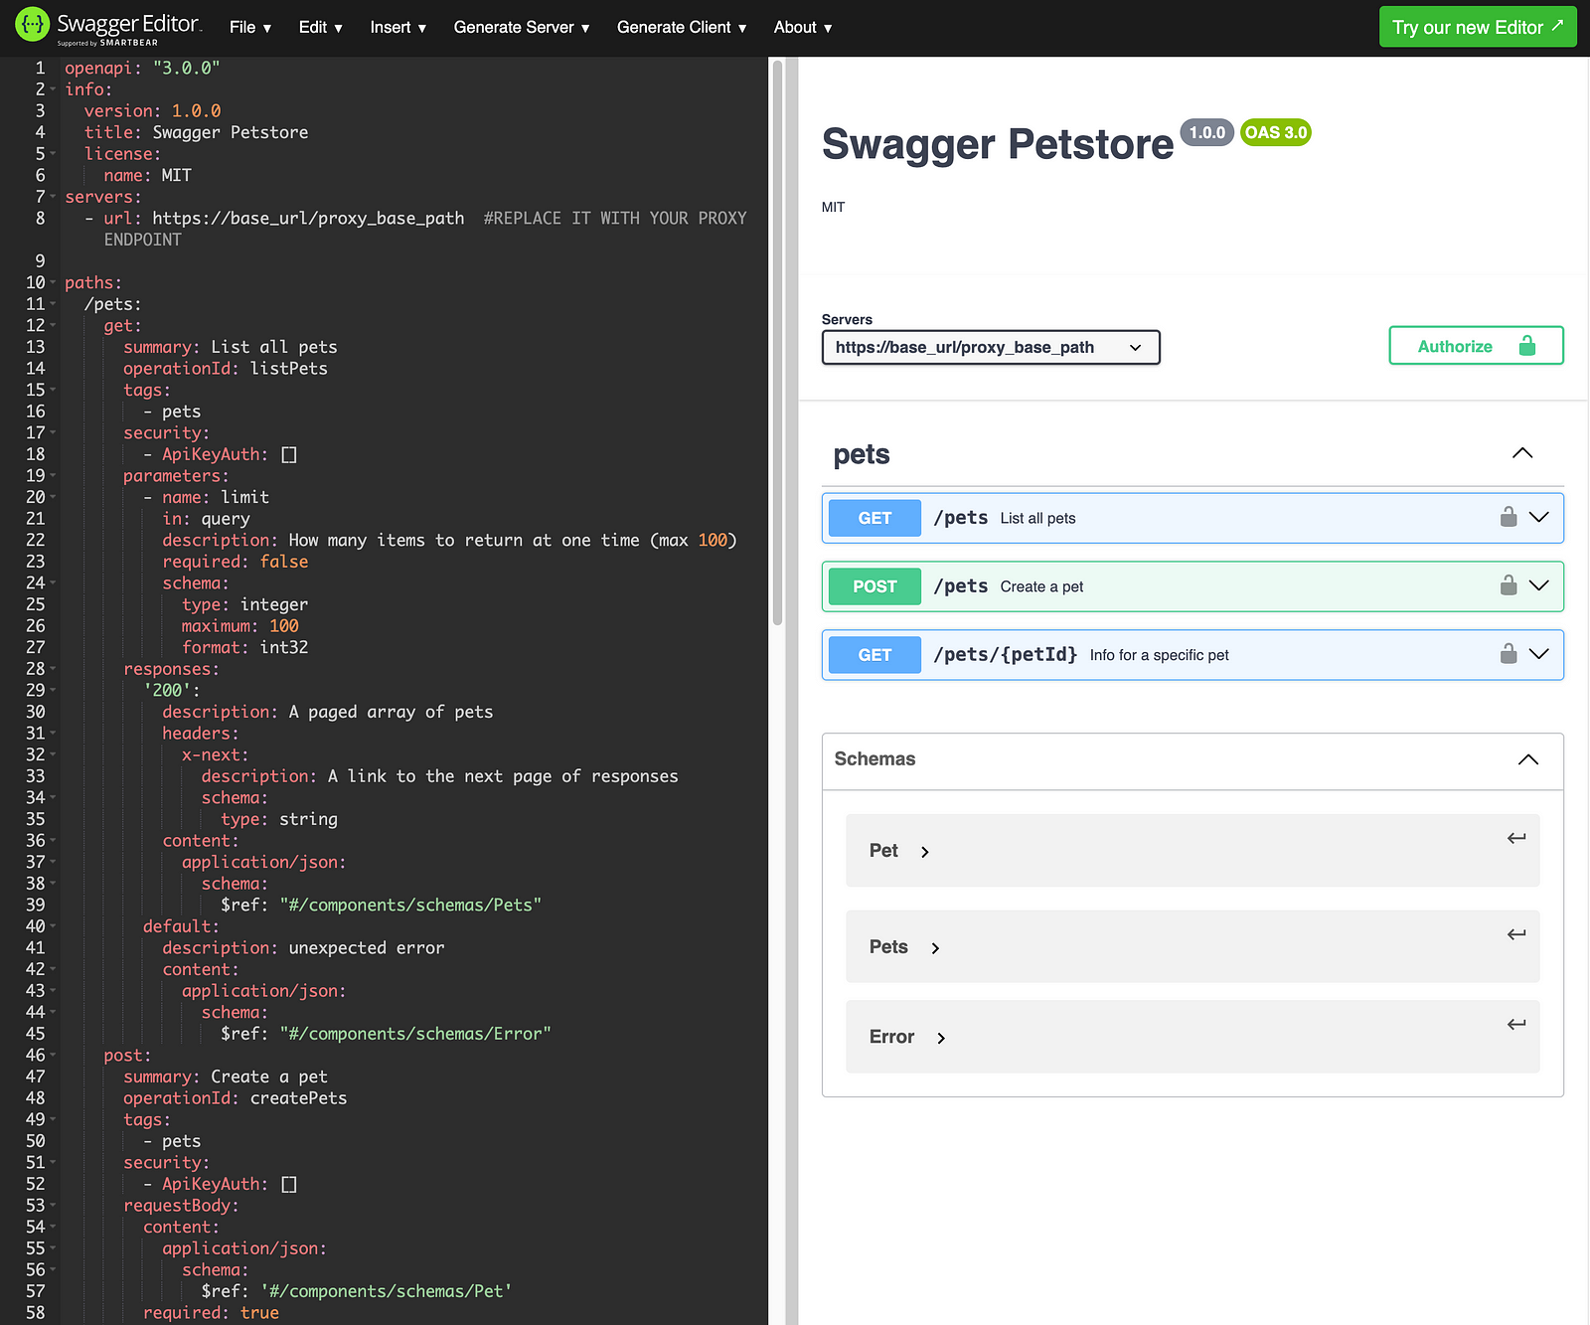Screen dimensions: 1590x1325
Task: Click the empty brackets widget on line 52
Action: (289, 1184)
